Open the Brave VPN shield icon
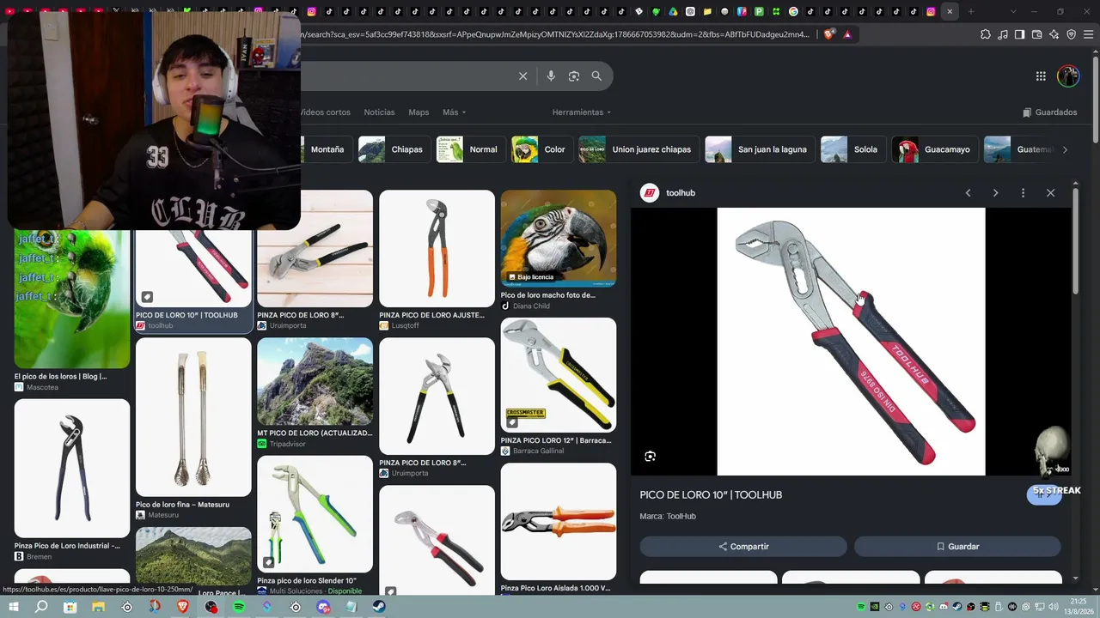This screenshot has width=1100, height=618. coord(1072,34)
